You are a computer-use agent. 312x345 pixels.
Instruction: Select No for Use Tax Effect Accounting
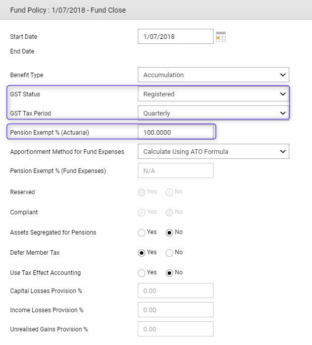coord(169,273)
